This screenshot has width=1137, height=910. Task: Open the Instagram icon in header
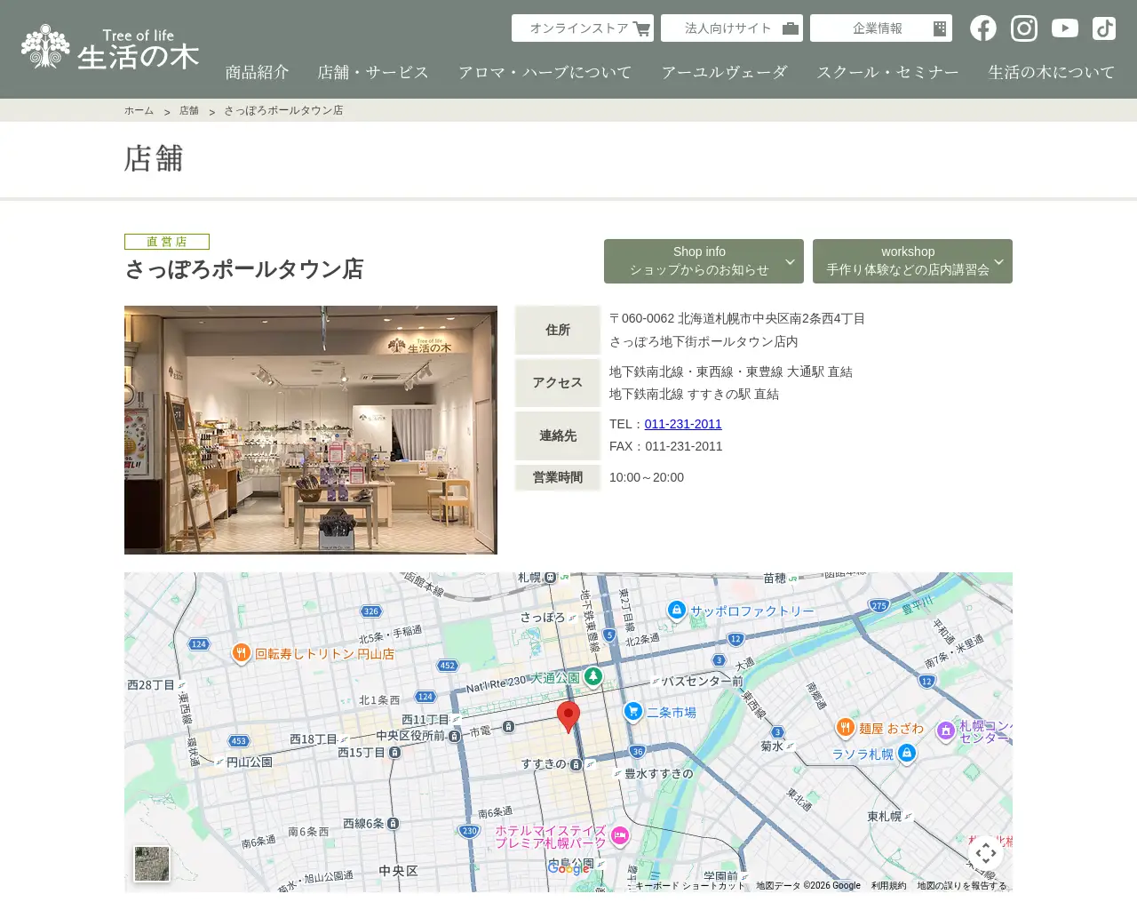(1024, 28)
